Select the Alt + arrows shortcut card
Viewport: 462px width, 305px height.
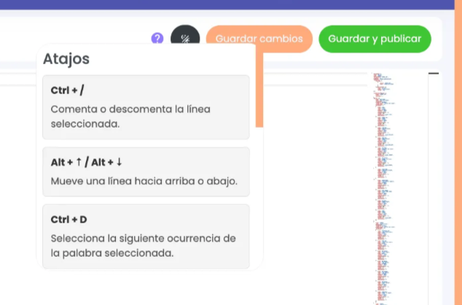(x=146, y=171)
